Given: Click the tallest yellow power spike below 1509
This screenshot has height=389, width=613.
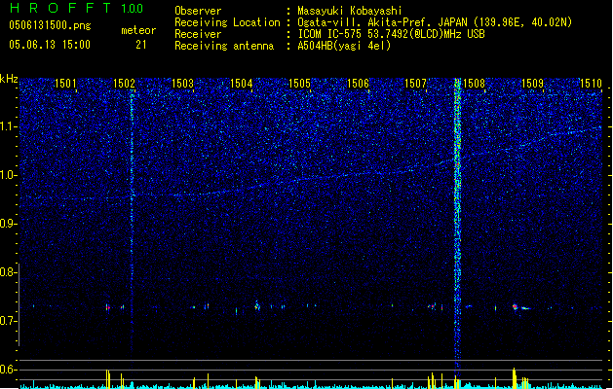Looking at the screenshot, I should (x=515, y=377).
